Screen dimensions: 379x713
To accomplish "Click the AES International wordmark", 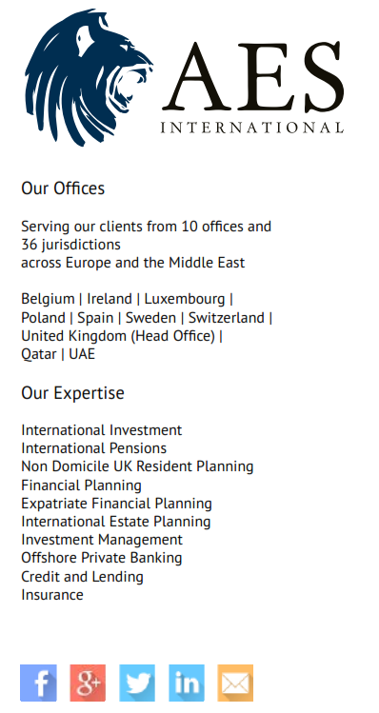I will pos(252,87).
